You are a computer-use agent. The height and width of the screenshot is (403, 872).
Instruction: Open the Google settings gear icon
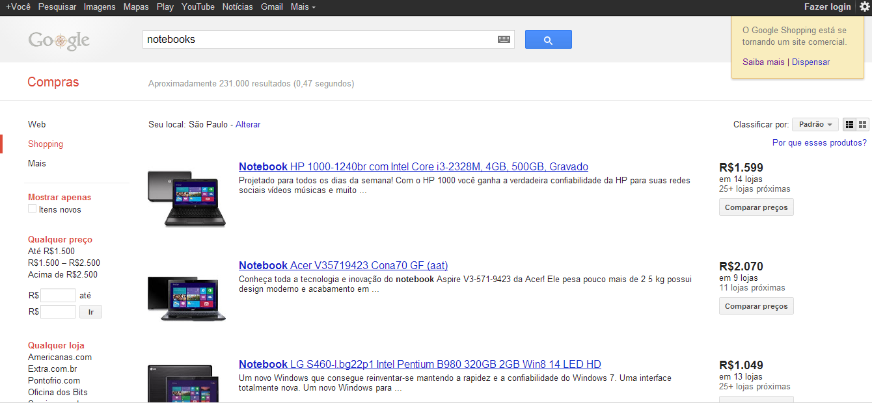click(864, 7)
